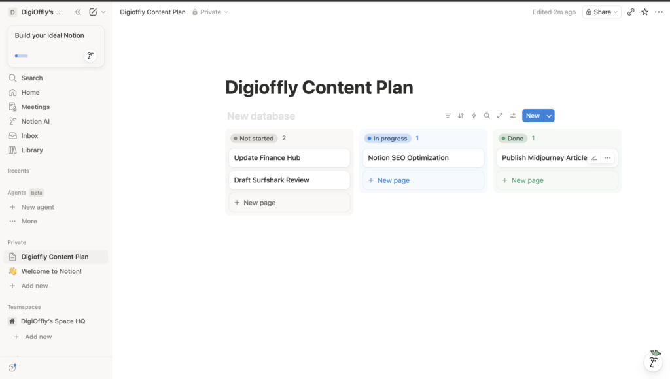Star this page as favorite

644,12
